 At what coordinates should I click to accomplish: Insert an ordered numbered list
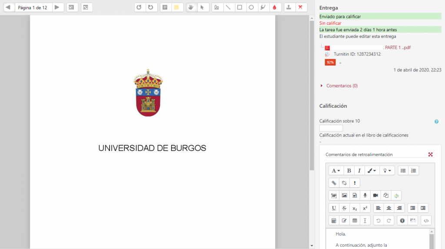[x=414, y=171]
